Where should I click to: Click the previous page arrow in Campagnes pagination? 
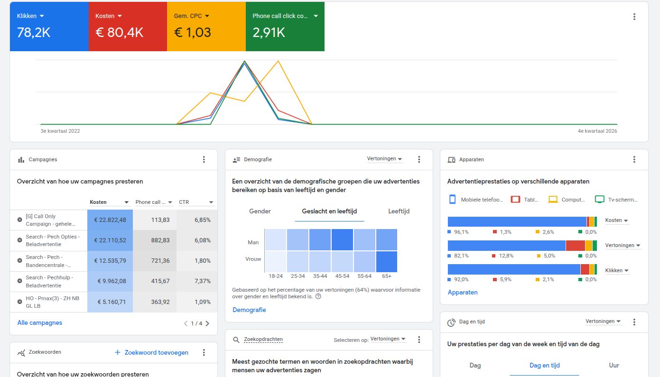186,323
